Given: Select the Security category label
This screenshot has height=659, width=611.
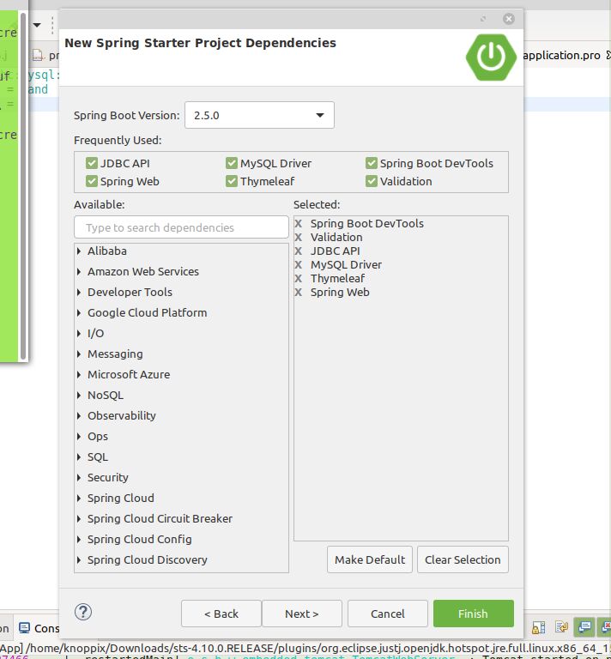Looking at the screenshot, I should point(107,477).
